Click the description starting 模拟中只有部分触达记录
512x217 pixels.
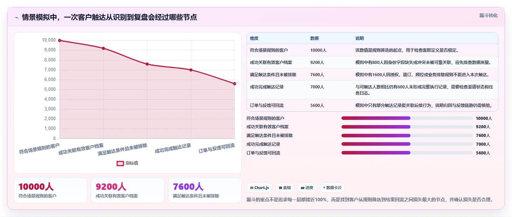point(424,105)
